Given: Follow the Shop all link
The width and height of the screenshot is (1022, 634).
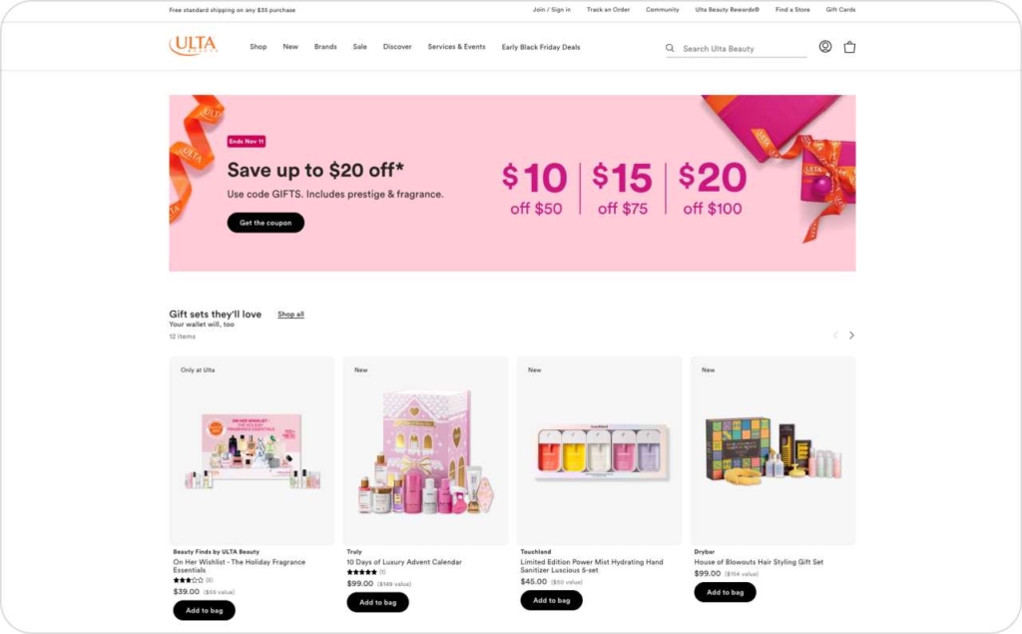Looking at the screenshot, I should (290, 315).
